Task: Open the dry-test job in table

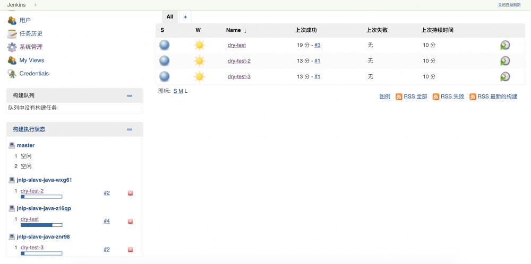Action: coord(237,45)
